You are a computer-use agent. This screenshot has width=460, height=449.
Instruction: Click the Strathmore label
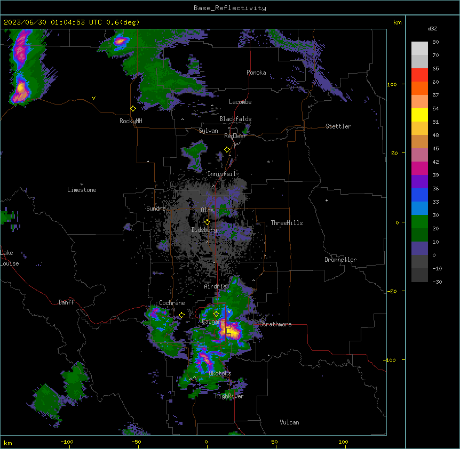pyautogui.click(x=275, y=324)
